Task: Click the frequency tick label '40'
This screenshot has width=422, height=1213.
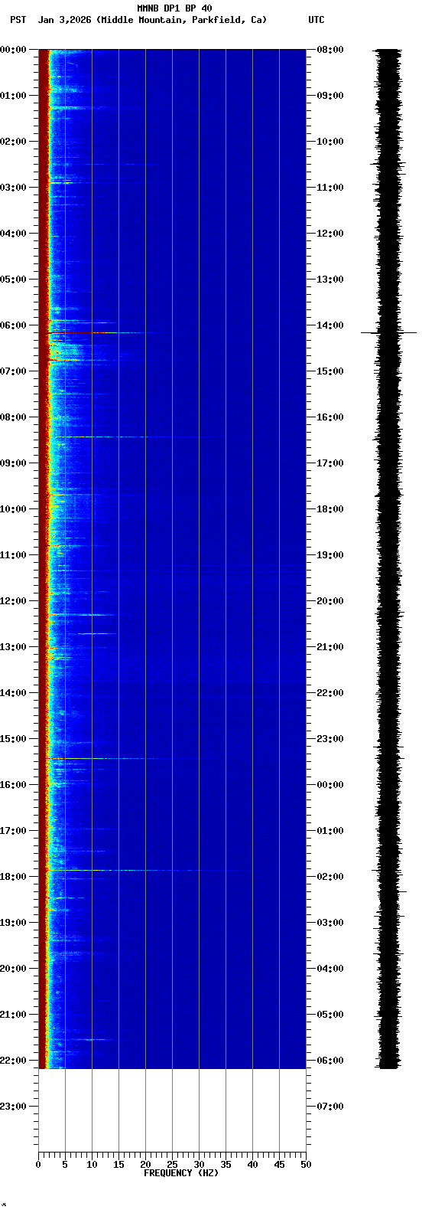Action: pos(252,1165)
